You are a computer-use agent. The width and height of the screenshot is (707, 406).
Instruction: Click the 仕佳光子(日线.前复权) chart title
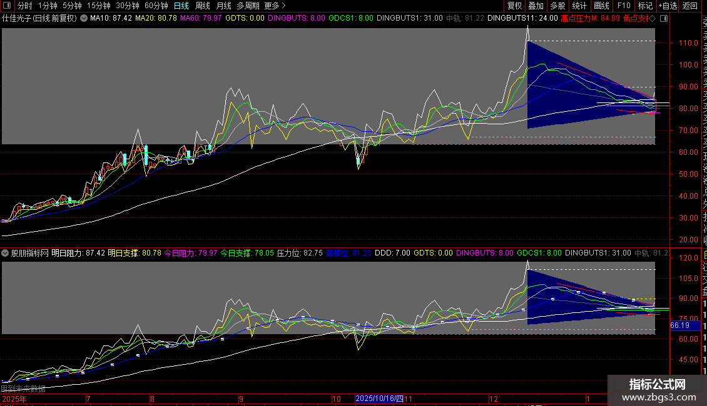click(39, 19)
